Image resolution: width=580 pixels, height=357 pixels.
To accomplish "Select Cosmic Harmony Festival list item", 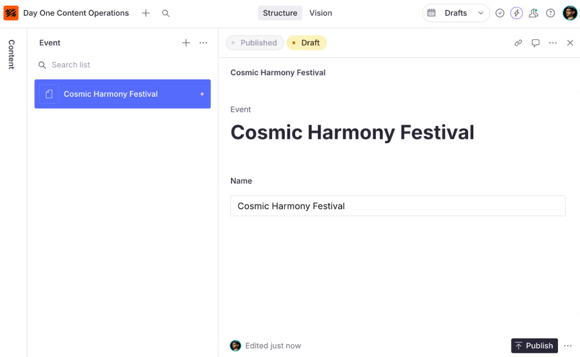I will pos(122,94).
